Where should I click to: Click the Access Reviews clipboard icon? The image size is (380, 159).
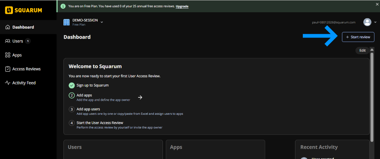(x=7, y=69)
